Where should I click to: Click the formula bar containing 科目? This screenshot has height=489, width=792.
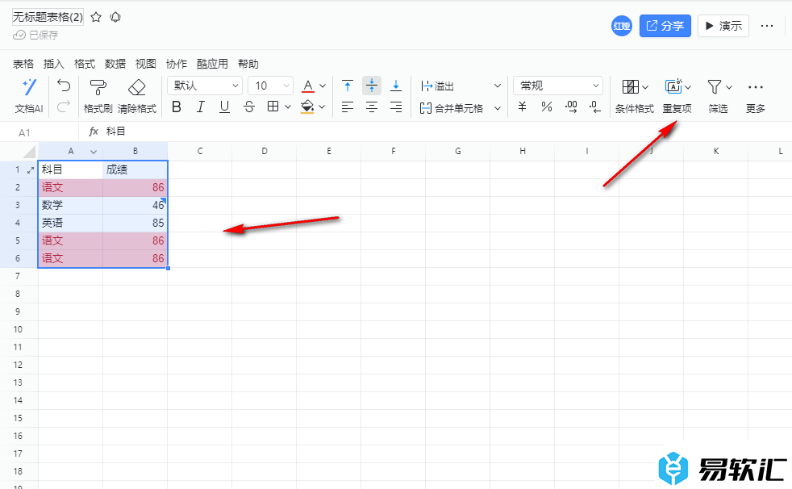coord(435,132)
